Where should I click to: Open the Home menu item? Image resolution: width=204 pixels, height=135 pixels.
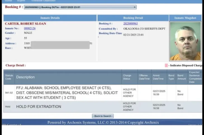coord(9,1)
